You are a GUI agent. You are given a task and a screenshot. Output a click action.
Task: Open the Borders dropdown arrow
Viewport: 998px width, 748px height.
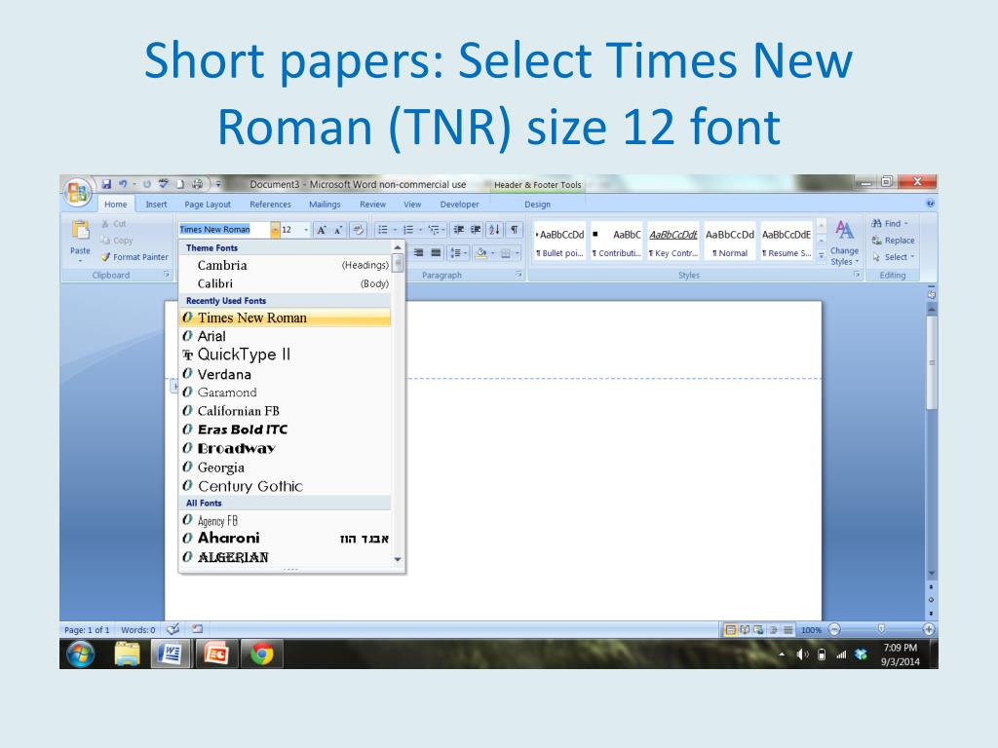tap(518, 253)
